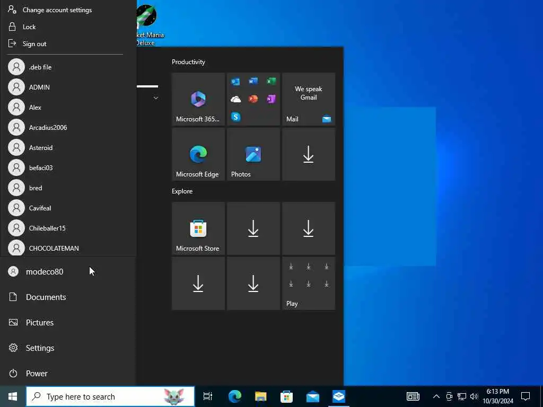
Task: Click download tile right of Microsoft Store
Action: [253, 228]
